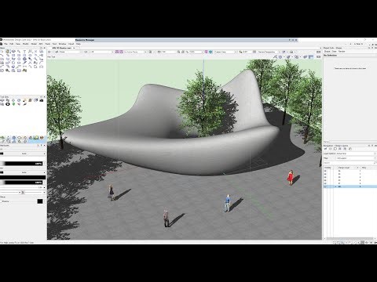377x282 pixels.
Task: Open the active layer dropdown in view bar
Action: 102,52
